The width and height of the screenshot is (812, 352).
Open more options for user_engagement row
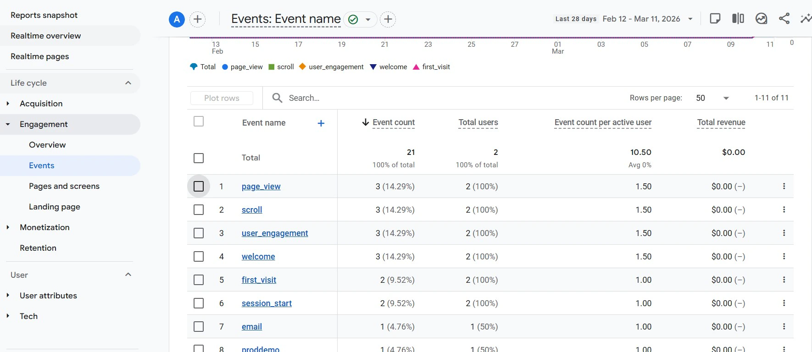784,233
